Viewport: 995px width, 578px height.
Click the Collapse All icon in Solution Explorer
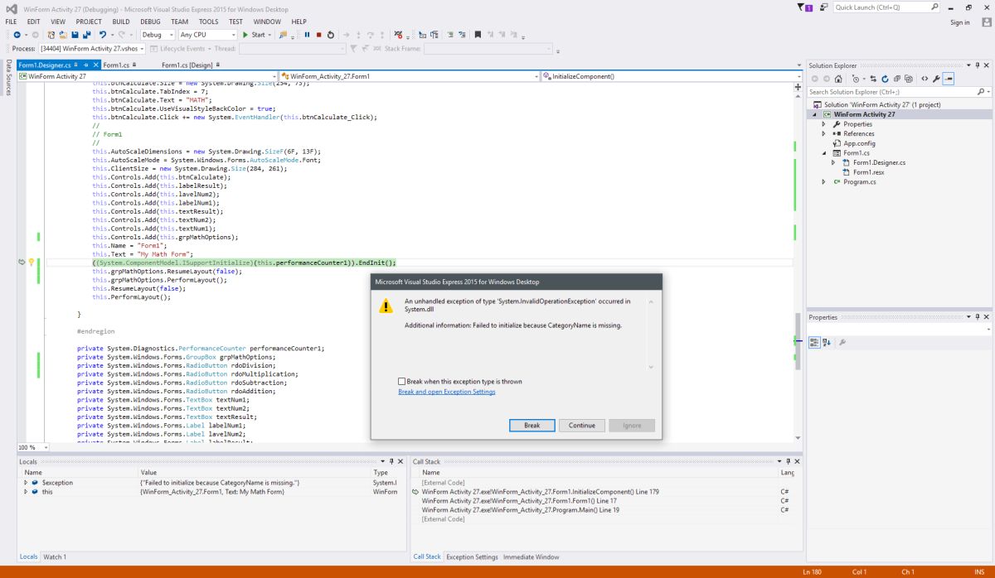tap(896, 79)
